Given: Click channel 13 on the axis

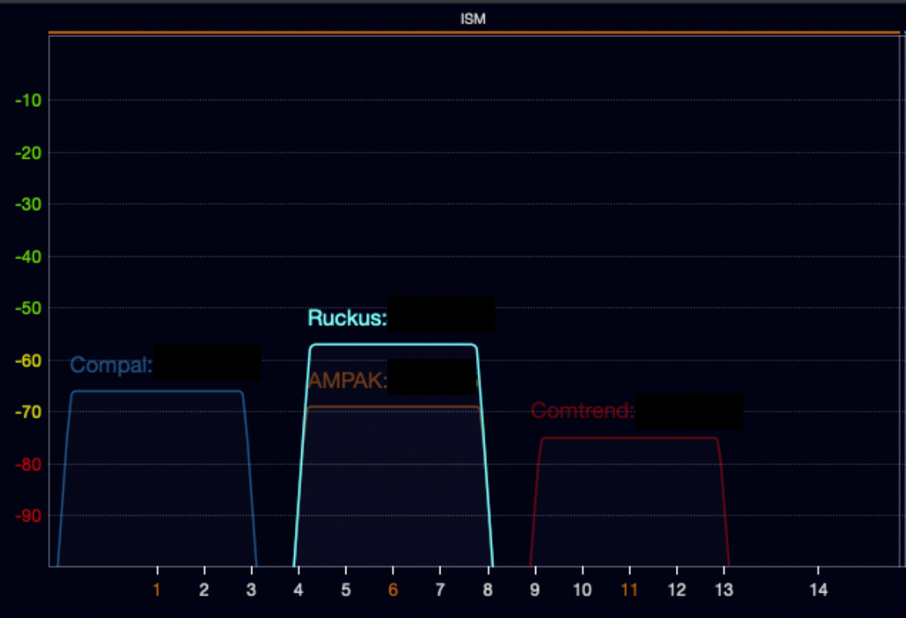Looking at the screenshot, I should coord(724,590).
